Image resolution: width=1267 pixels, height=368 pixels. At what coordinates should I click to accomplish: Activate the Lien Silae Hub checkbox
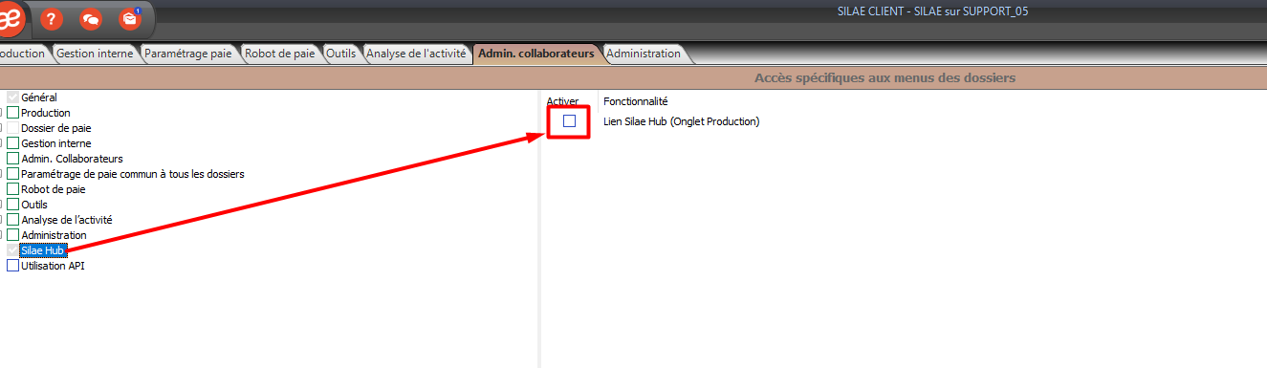569,121
